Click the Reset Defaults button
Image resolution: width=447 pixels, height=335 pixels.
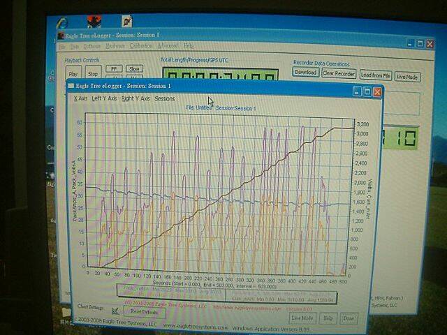click(x=145, y=312)
